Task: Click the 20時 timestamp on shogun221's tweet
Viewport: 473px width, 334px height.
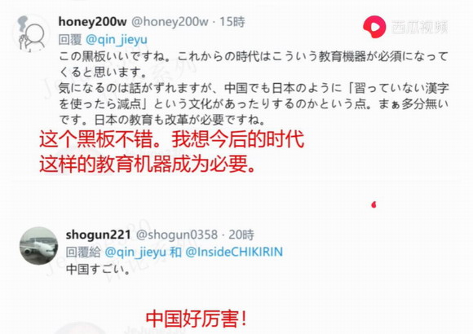Action: (241, 235)
